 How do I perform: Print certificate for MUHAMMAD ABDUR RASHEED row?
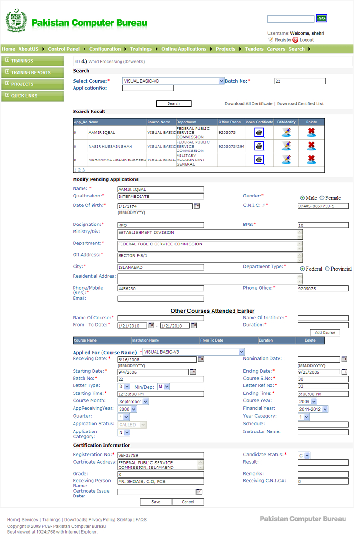(259, 159)
